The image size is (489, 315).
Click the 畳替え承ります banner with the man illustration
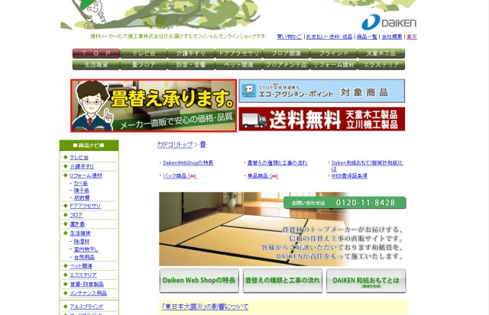point(154,105)
